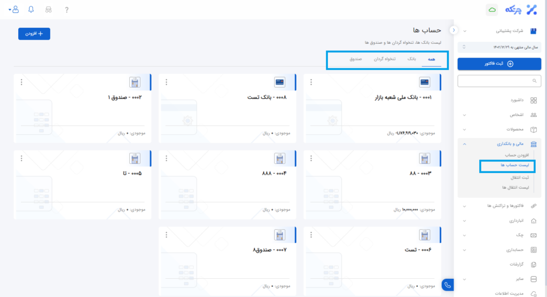Open the help question mark icon
The height and width of the screenshot is (297, 547).
click(66, 10)
